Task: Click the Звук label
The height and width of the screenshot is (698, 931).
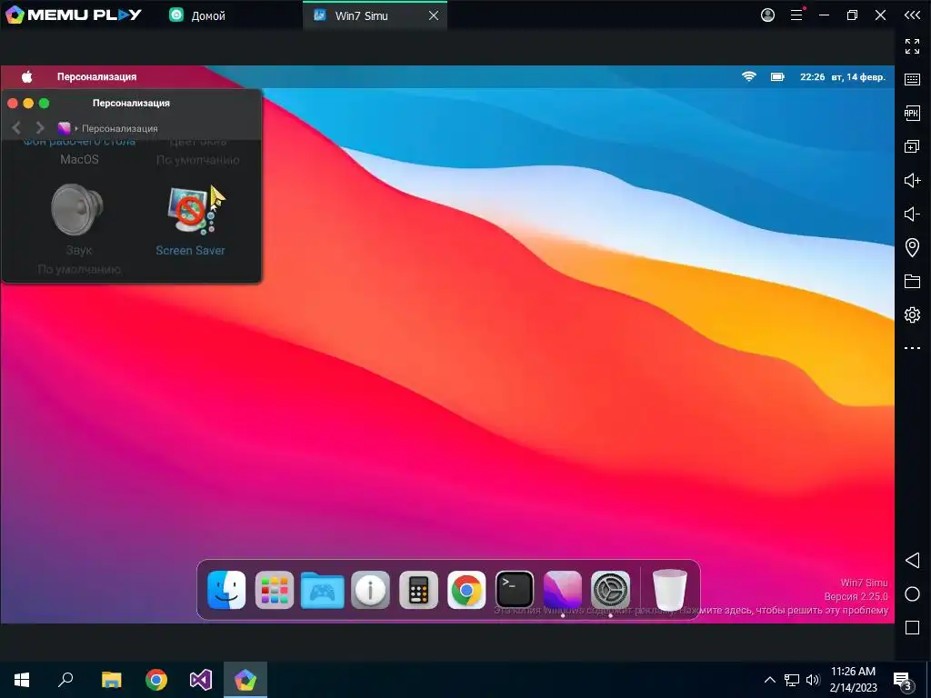Action: pos(79,250)
